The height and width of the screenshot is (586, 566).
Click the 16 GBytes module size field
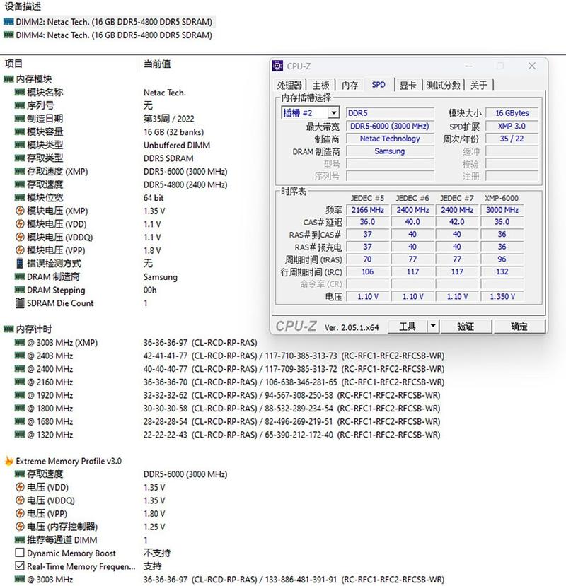[512, 113]
